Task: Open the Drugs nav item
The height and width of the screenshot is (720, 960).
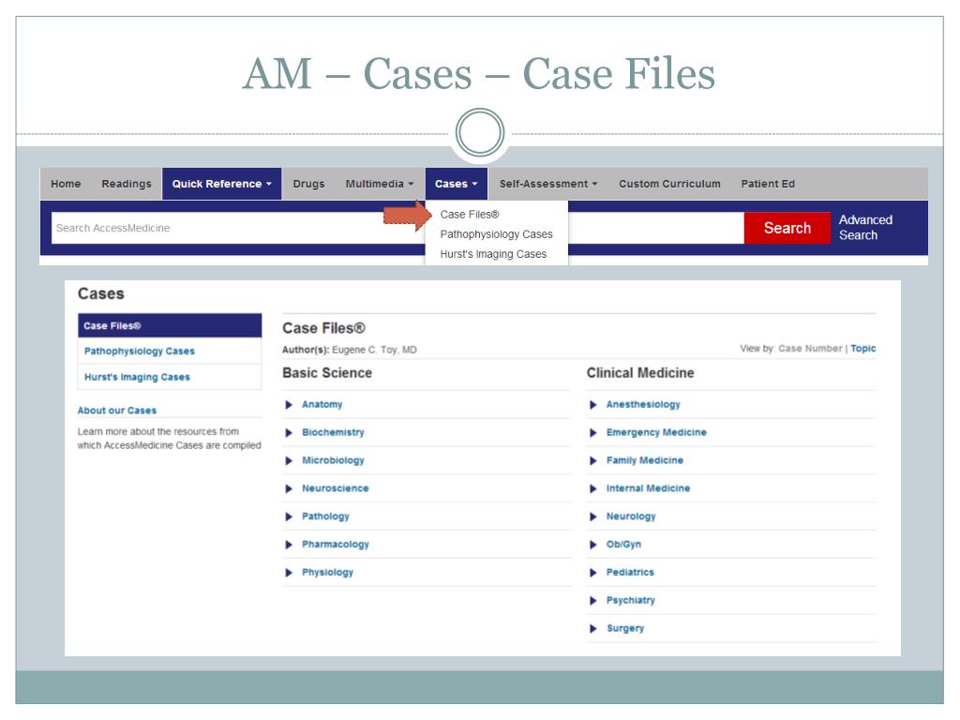Action: (308, 184)
